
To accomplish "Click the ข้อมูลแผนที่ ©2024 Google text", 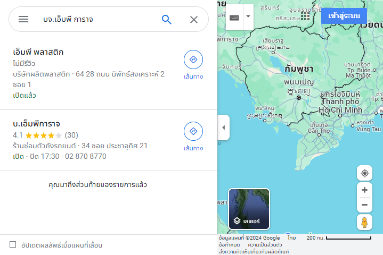I will pos(249,237).
